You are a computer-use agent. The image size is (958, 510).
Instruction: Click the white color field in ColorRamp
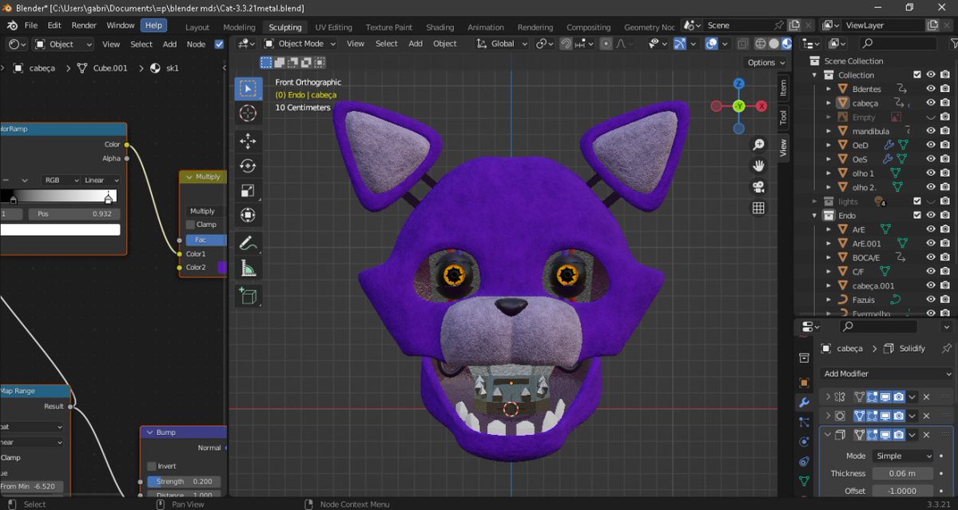pyautogui.click(x=61, y=230)
